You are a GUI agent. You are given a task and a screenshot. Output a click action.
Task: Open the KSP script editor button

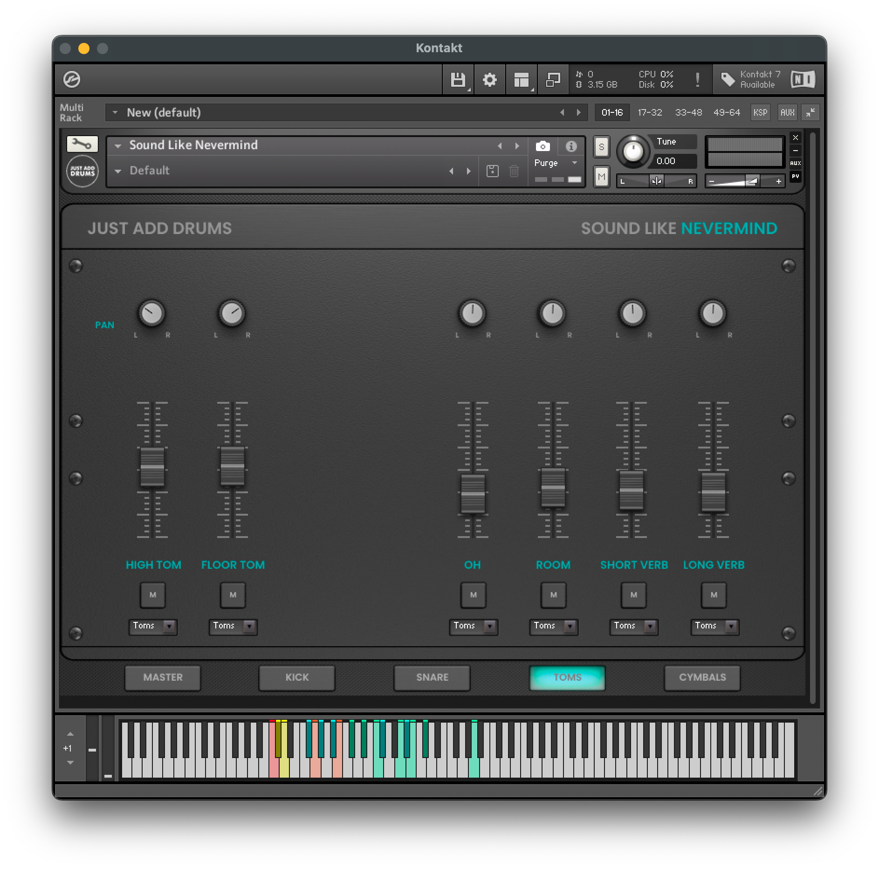[760, 112]
